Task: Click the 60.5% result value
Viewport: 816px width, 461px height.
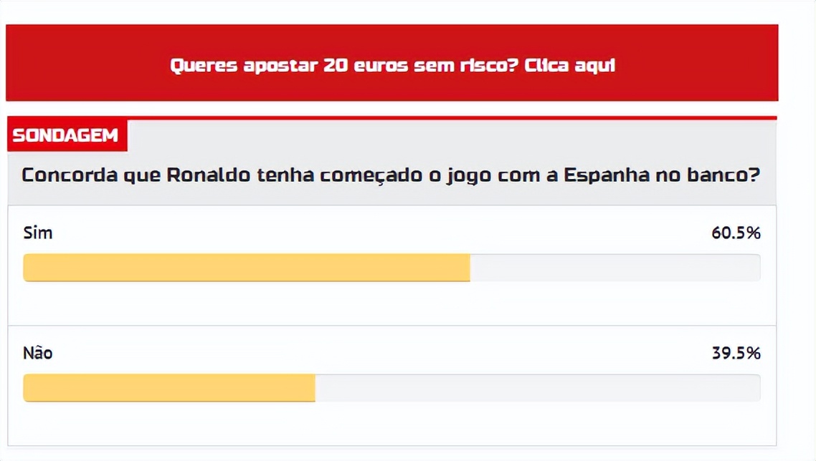Action: click(736, 233)
